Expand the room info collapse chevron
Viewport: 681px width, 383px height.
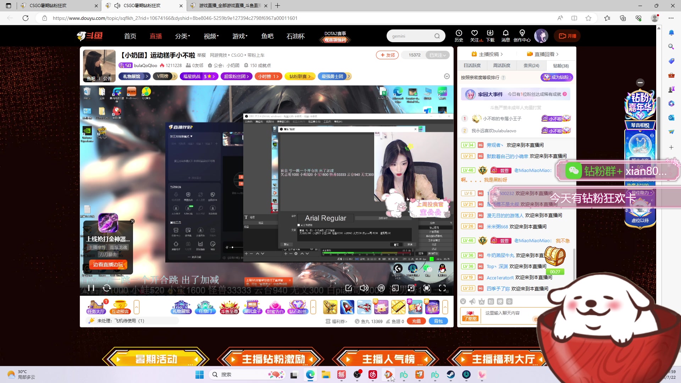pos(447,76)
